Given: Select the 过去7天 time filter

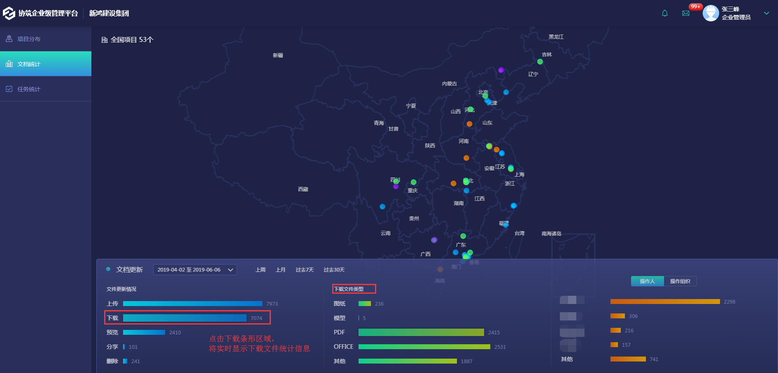Looking at the screenshot, I should [304, 269].
